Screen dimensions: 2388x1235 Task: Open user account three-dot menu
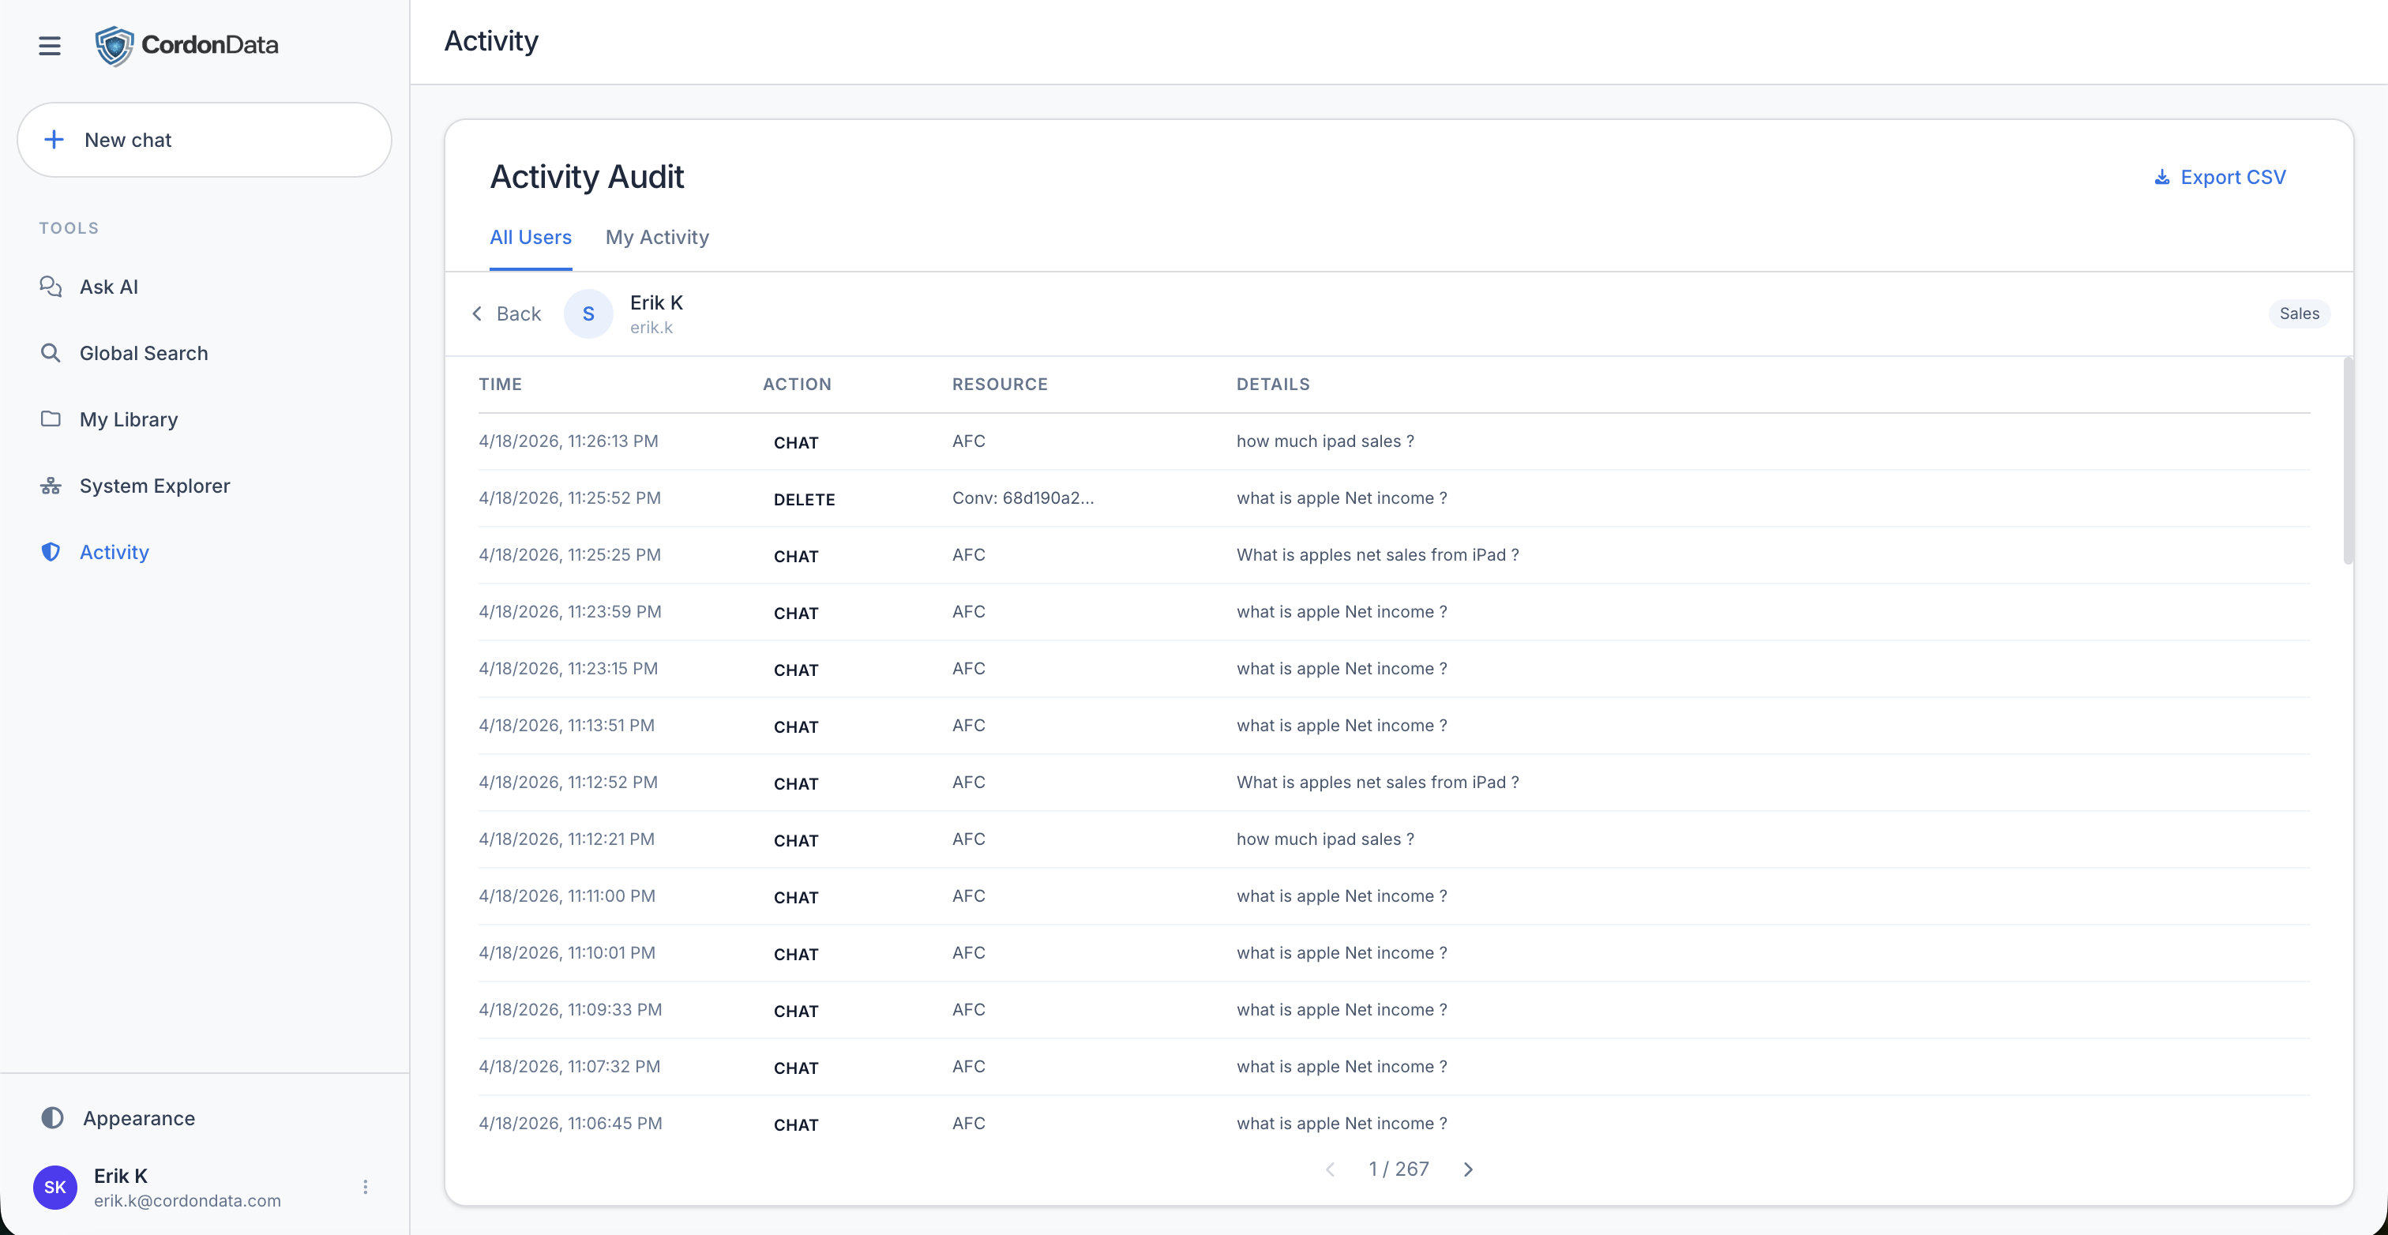coord(366,1187)
